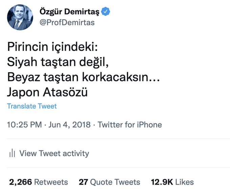Click the "Beyaz taştan korkacaksın..." line
Screen dimensions: 230x191
point(83,77)
